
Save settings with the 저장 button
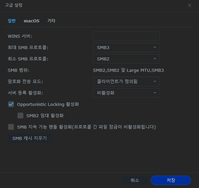(171, 180)
